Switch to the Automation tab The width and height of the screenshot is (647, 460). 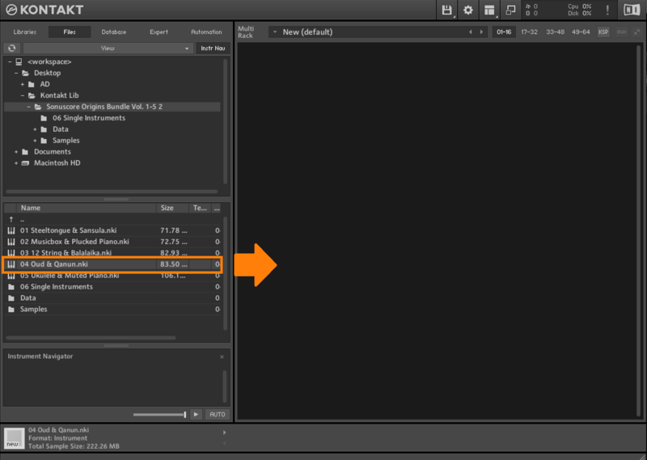coord(206,32)
